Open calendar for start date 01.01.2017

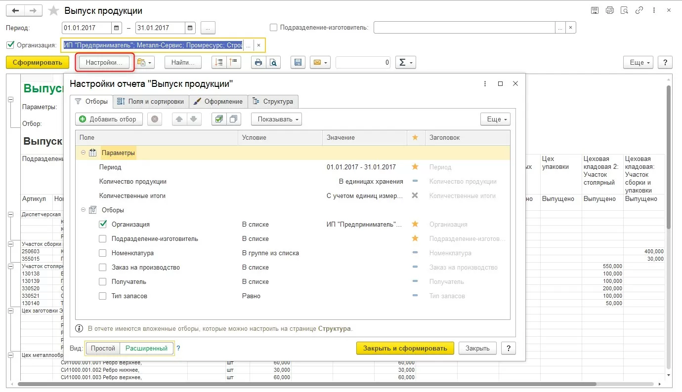pos(117,28)
